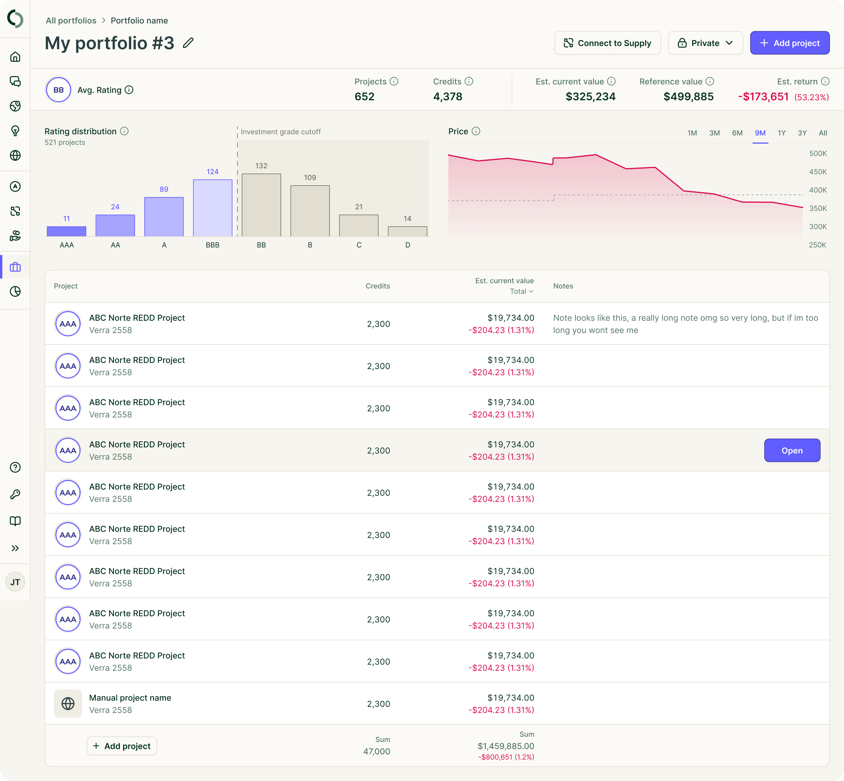Click the BBB bar in rating distribution
Screen dimensions: 844x781
212,208
